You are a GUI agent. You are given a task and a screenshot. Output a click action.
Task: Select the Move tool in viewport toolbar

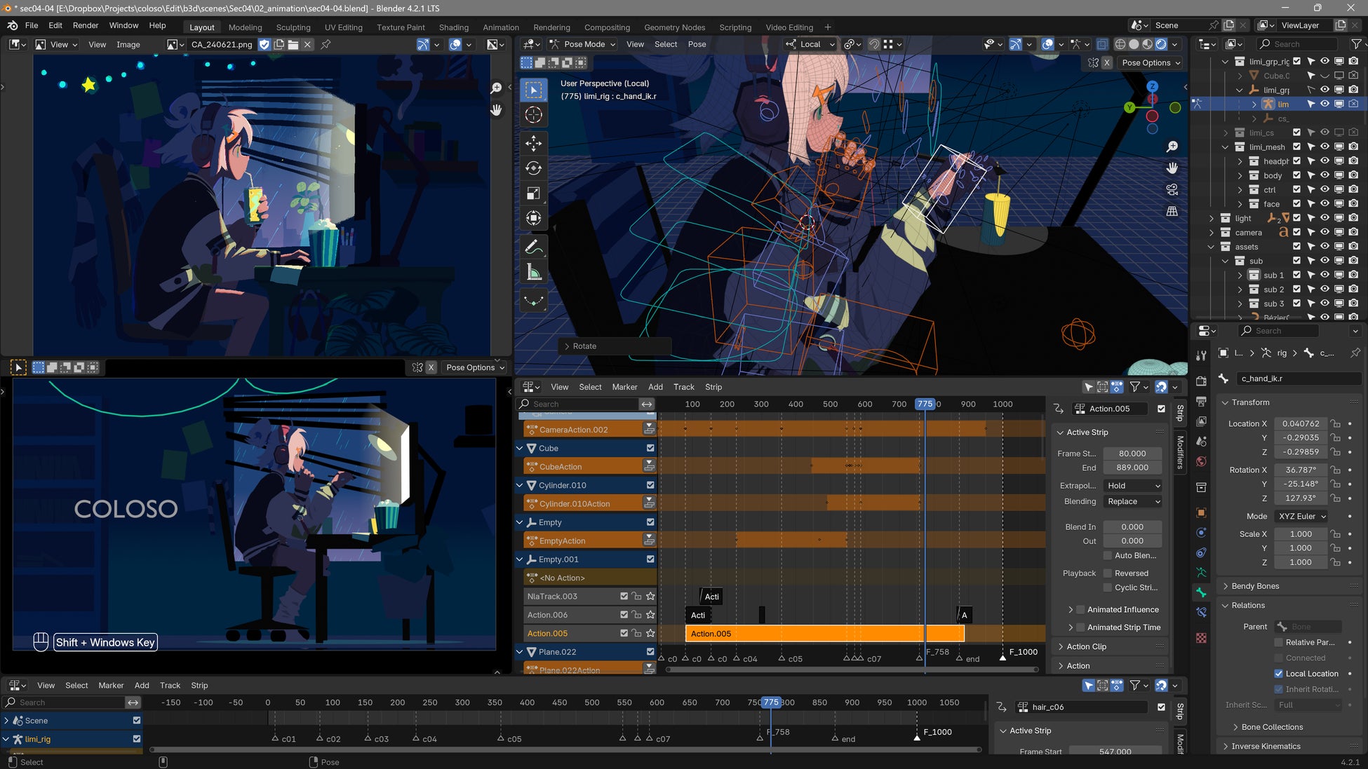533,143
